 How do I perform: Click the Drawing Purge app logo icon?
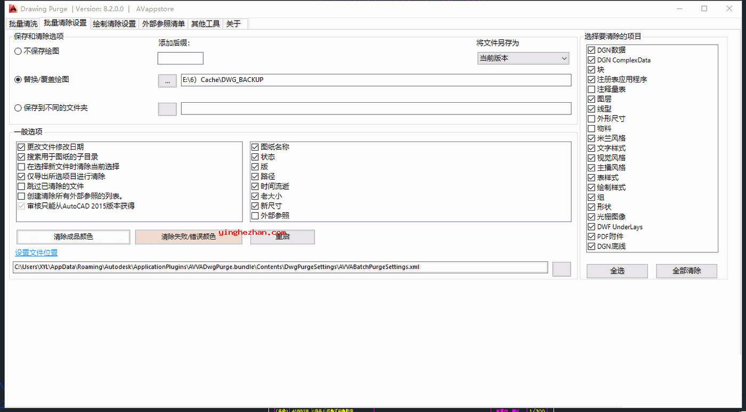13,9
